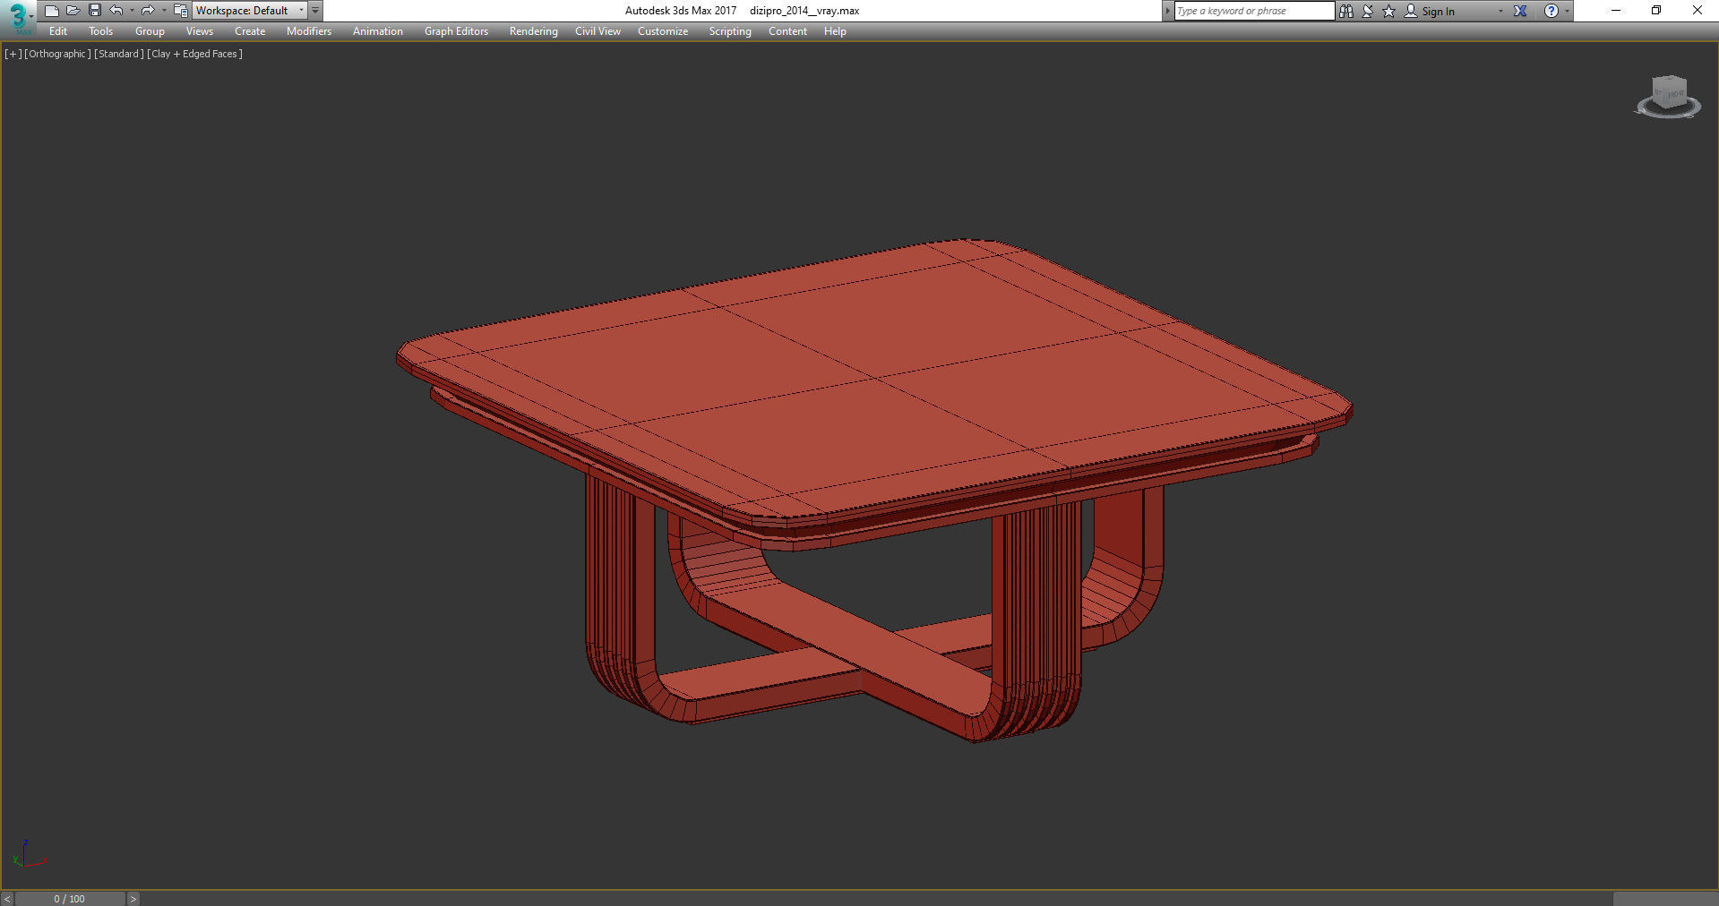Open the Edit menu

pos(58,31)
